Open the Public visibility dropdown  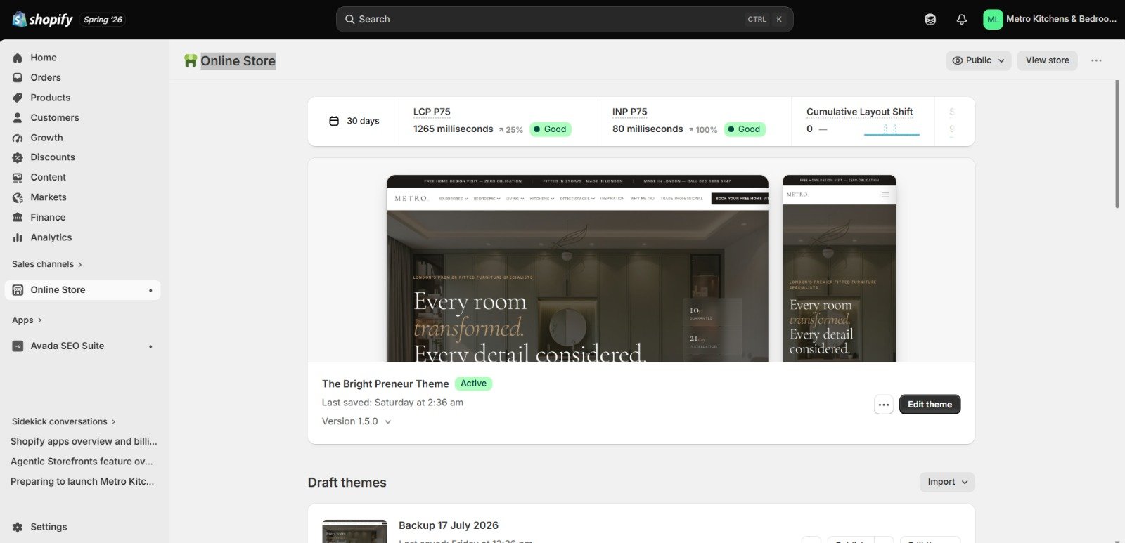pyautogui.click(x=978, y=60)
